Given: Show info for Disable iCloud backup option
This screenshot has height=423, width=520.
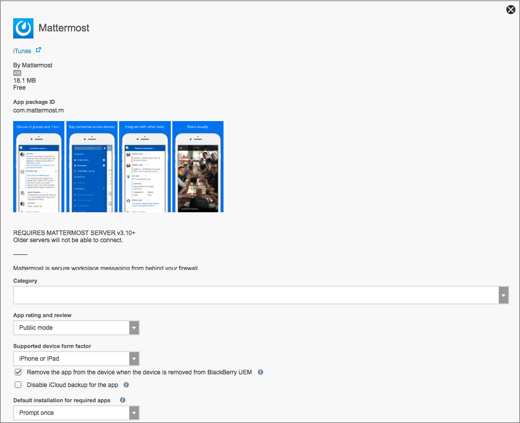Looking at the screenshot, I should (x=126, y=385).
